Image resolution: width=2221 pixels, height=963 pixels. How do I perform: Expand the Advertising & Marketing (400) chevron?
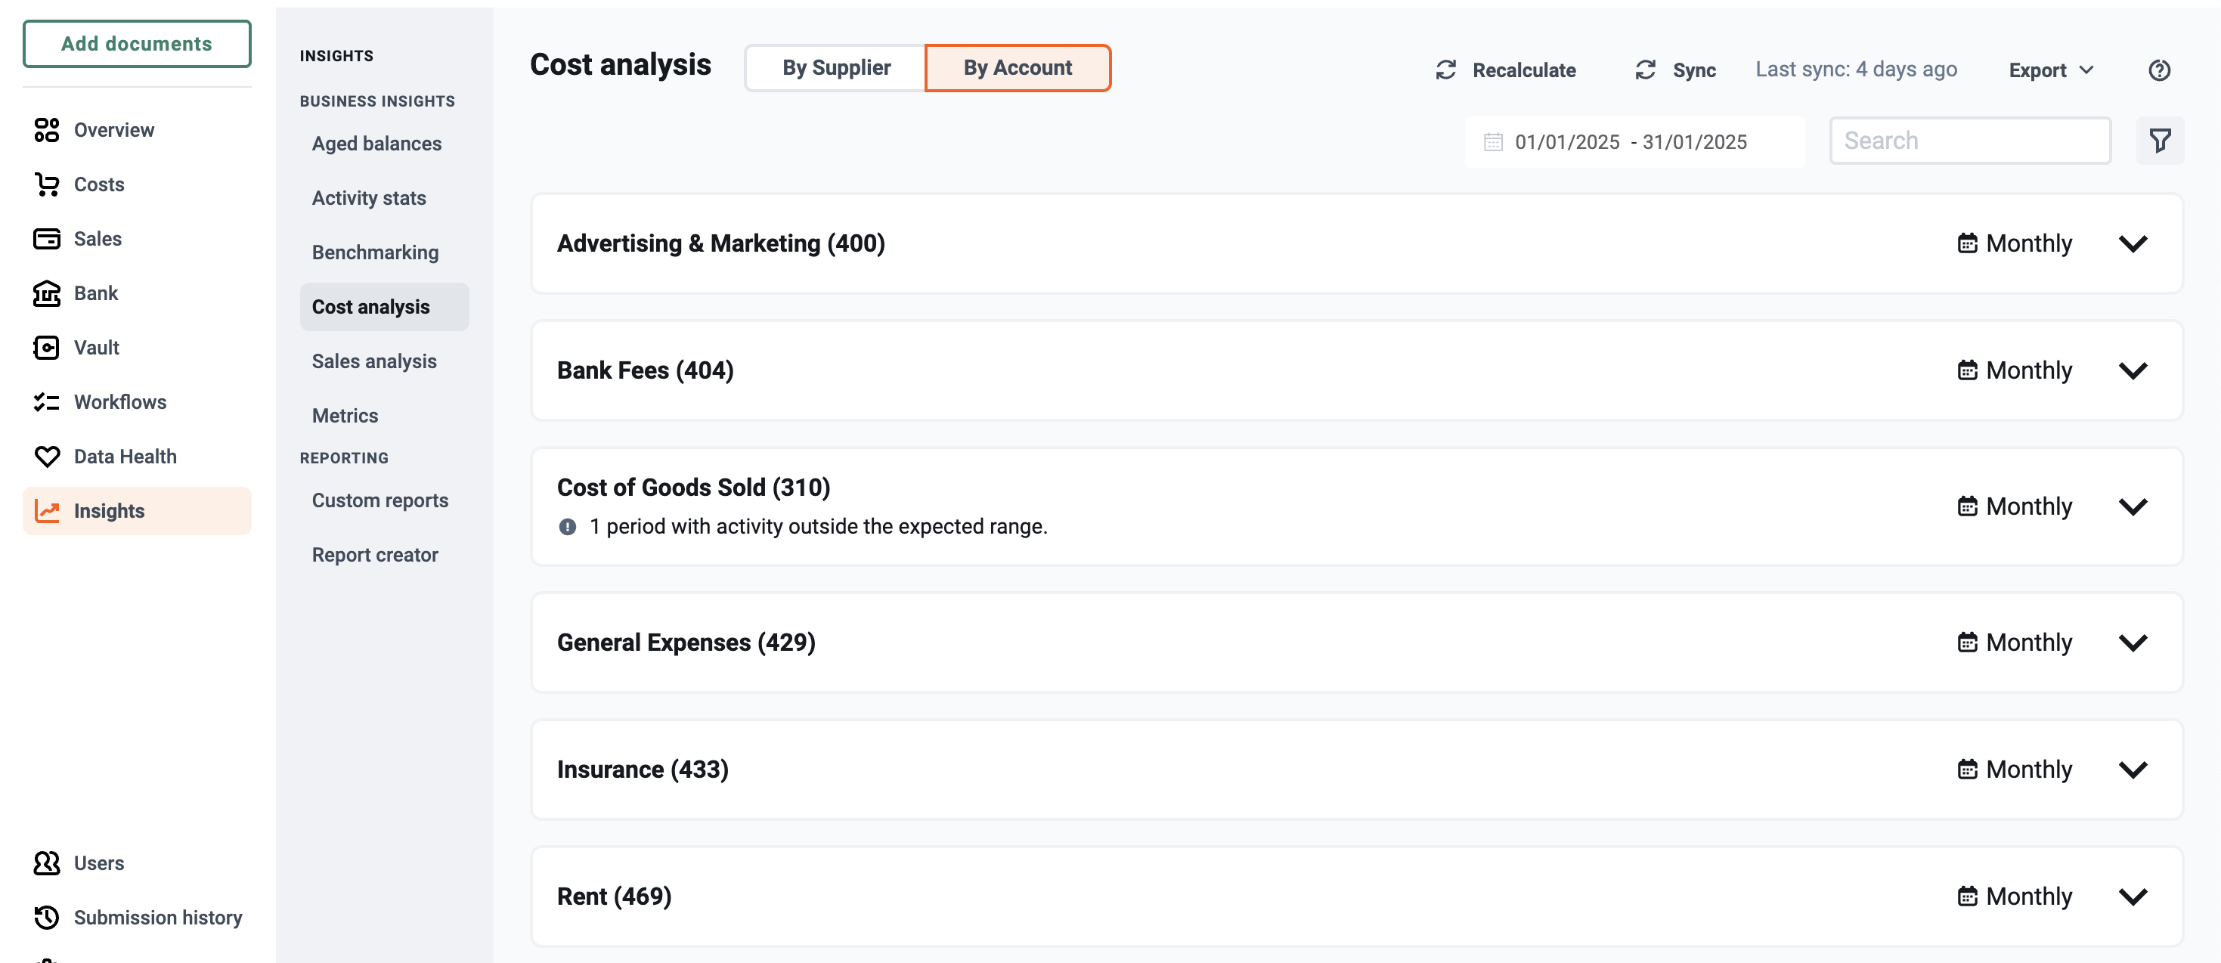2133,244
